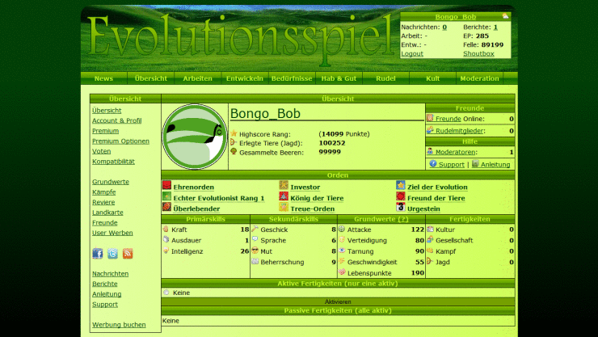Open Account & Profil in sidebar
598x337 pixels.
pyautogui.click(x=116, y=120)
